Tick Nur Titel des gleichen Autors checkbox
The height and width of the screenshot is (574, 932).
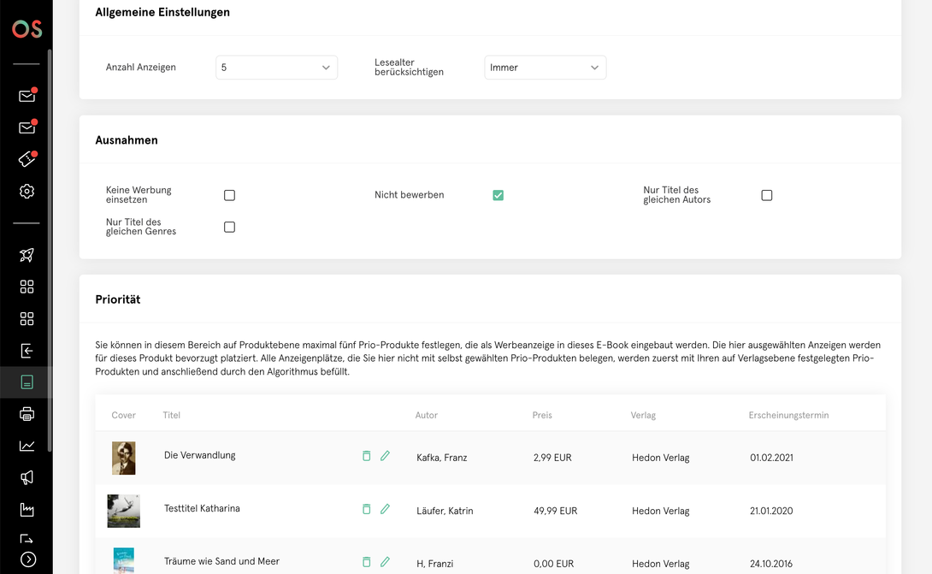pos(767,195)
